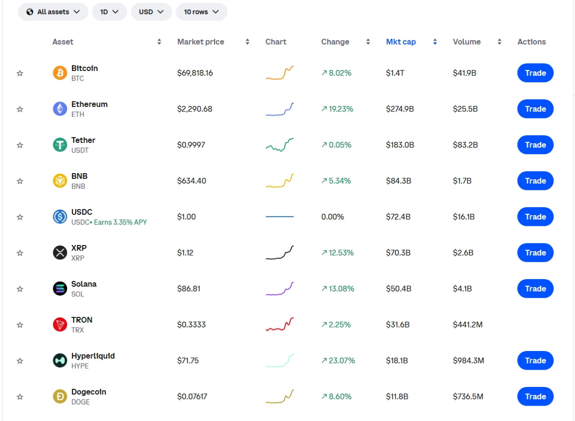Click the Ethereum coin logo
575x421 pixels.
pos(60,109)
